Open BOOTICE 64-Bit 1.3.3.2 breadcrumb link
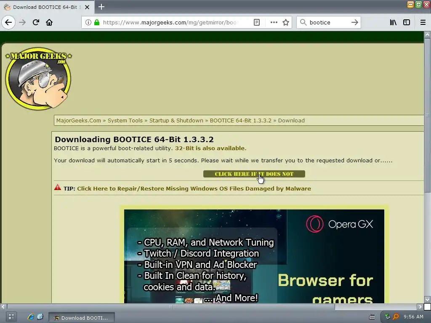This screenshot has width=431, height=323. 240,121
